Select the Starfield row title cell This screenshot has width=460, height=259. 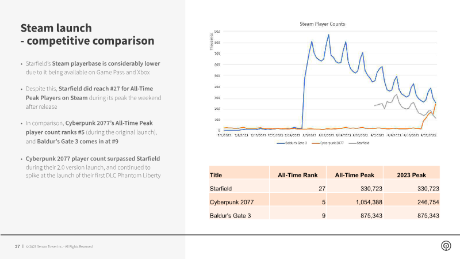[223, 188]
